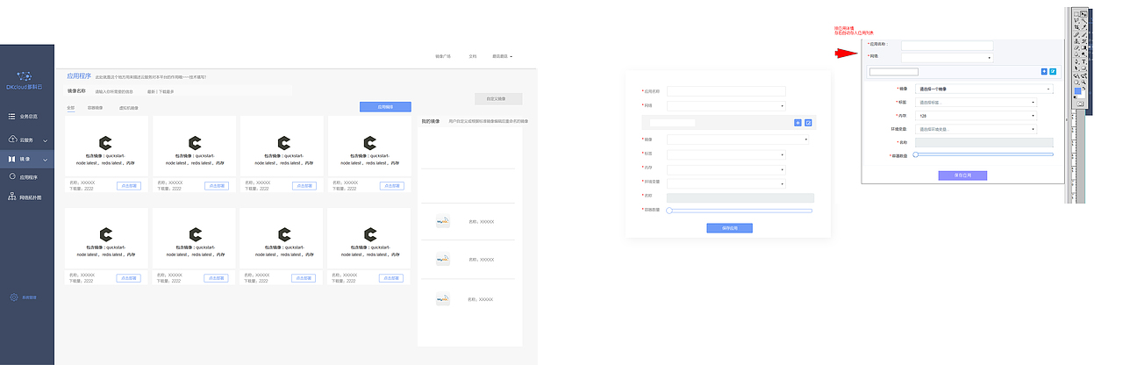Click the 镜像 icon in the sidebar

(12, 159)
